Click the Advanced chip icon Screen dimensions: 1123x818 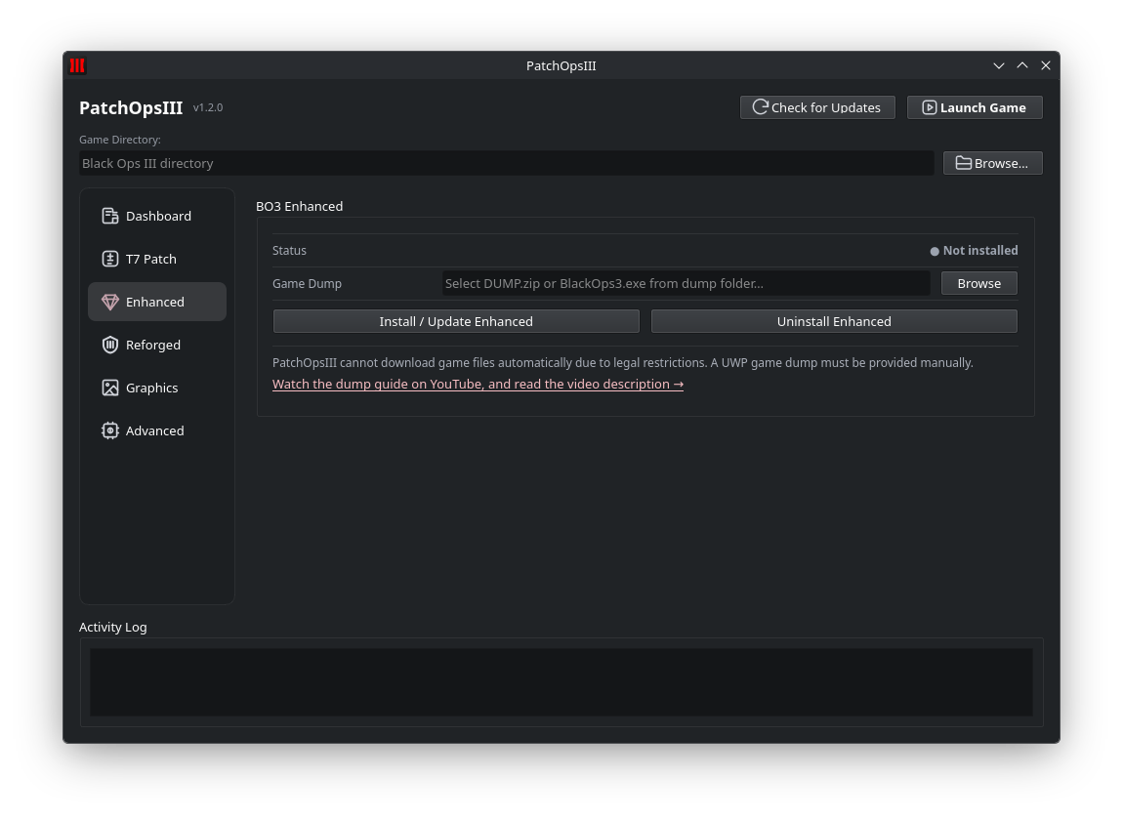coord(109,430)
